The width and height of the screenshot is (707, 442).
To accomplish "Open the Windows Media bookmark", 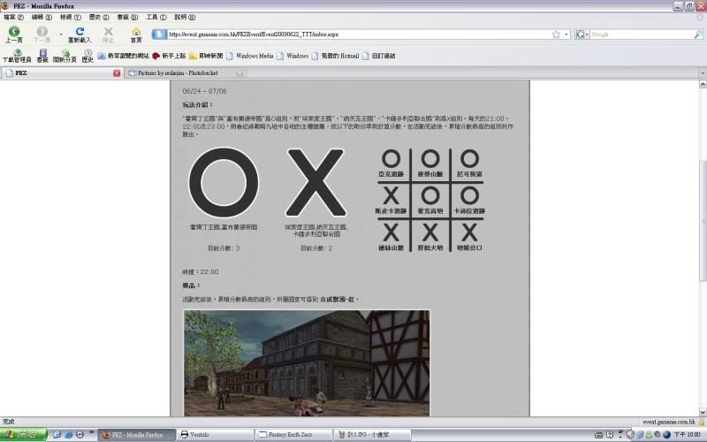I will coord(254,56).
